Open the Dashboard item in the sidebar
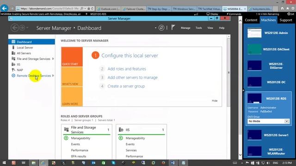 coord(31,42)
